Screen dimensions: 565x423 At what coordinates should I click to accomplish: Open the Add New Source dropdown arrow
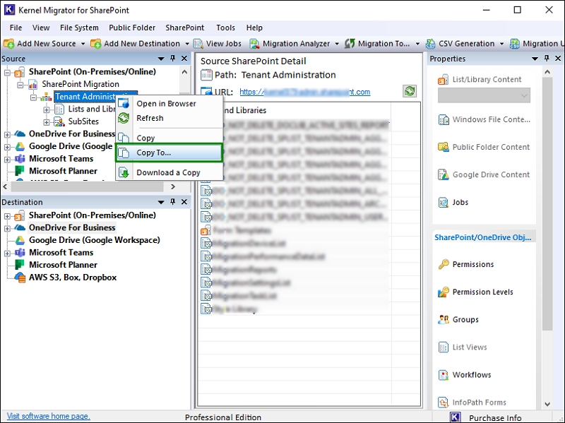tap(83, 44)
